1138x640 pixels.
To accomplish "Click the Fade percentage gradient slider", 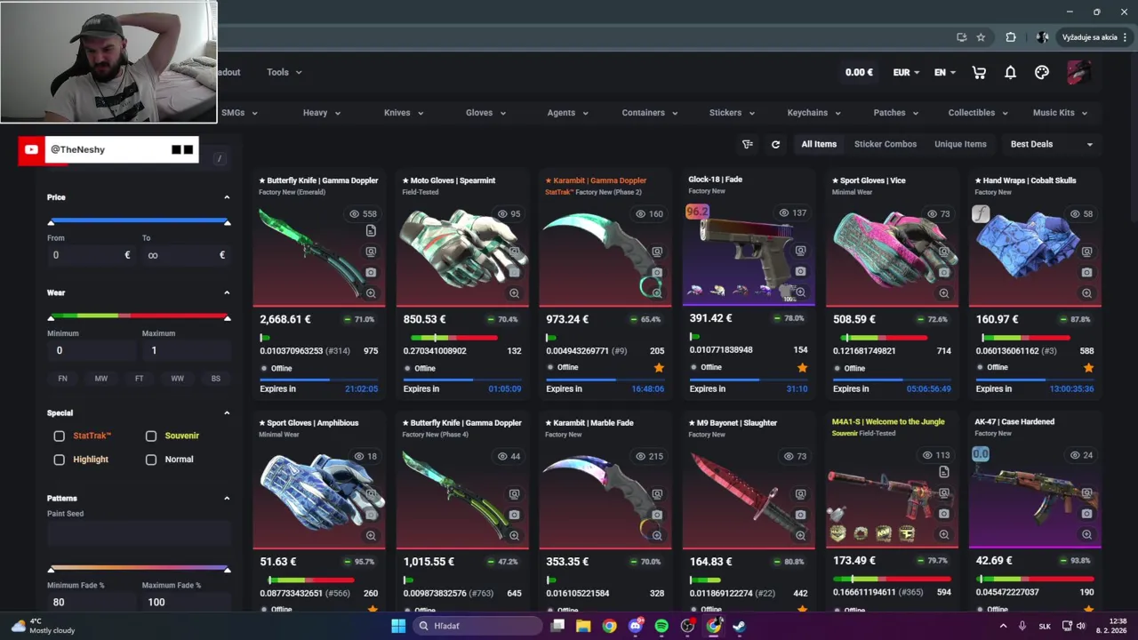I will (x=139, y=568).
